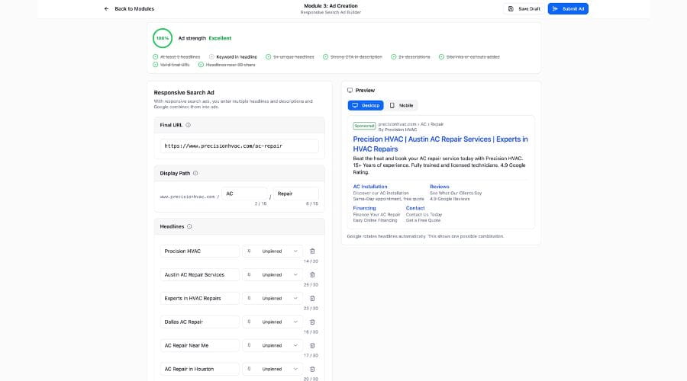Viewport: 687px width, 381px height.
Task: Click the Final URL input field
Action: point(240,146)
